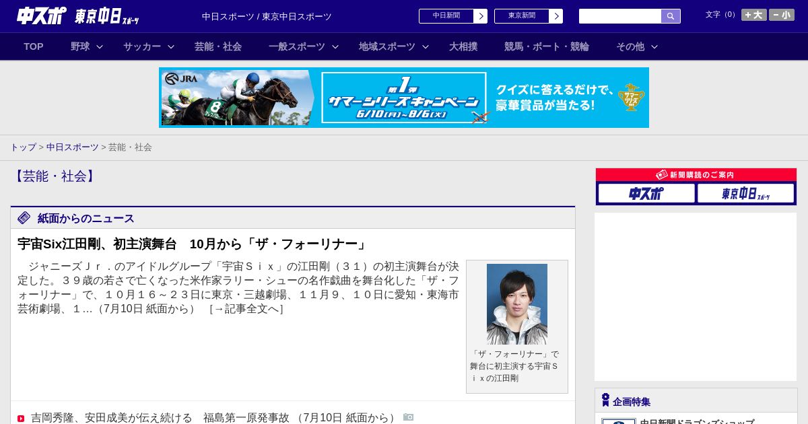Click the search magnifier button
The height and width of the screenshot is (424, 808).
[x=671, y=16]
